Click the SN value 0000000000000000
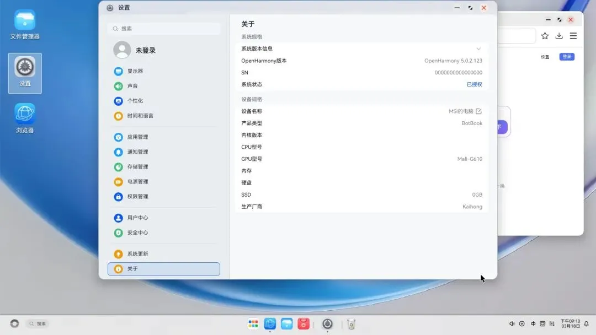596x335 pixels. point(459,73)
